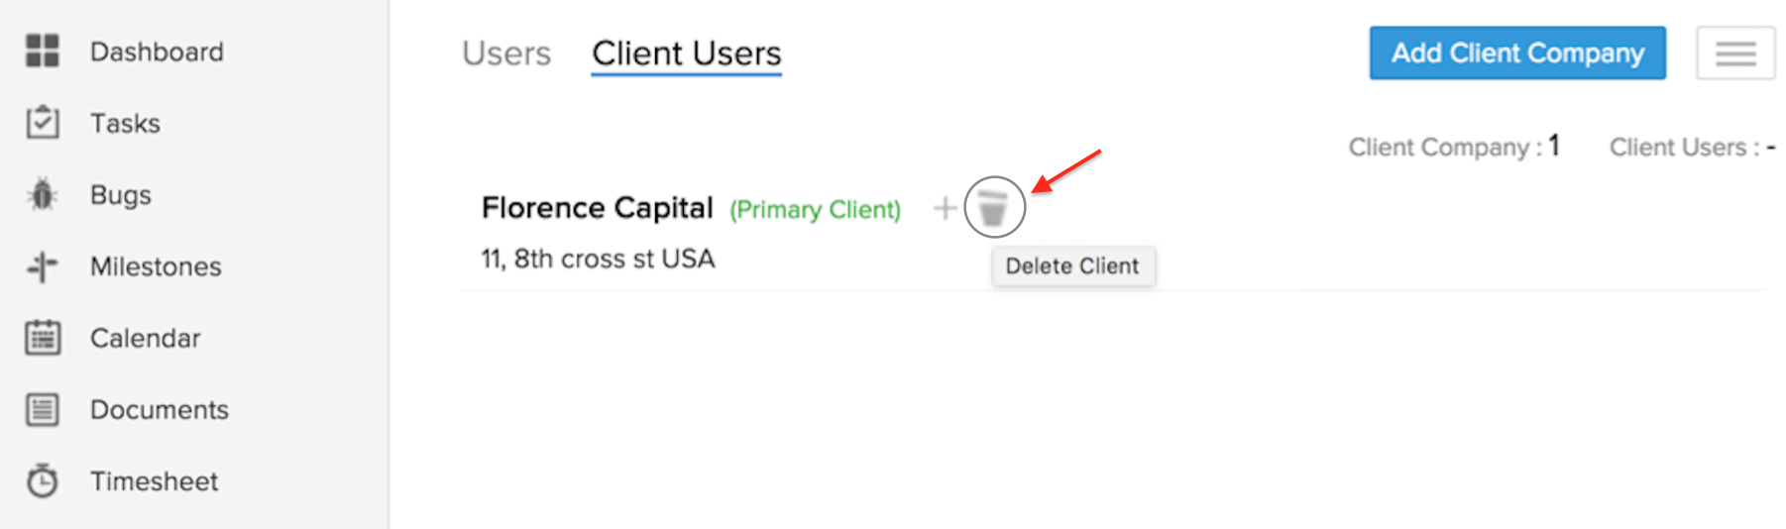The width and height of the screenshot is (1786, 529).
Task: Click the Calendar icon in sidebar
Action: (x=43, y=338)
